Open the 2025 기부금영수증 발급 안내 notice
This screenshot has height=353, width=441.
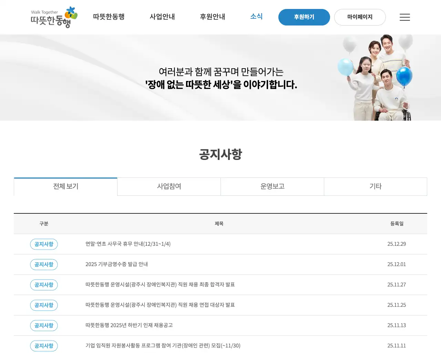click(117, 264)
